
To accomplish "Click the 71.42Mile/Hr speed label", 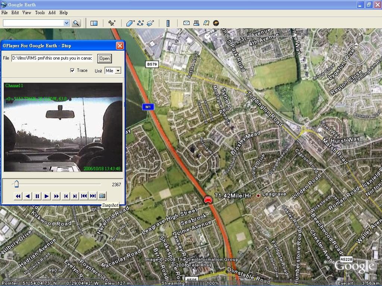I will 233,196.
